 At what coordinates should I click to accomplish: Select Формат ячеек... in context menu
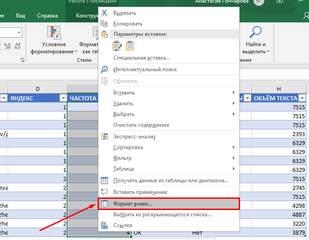click(x=169, y=204)
